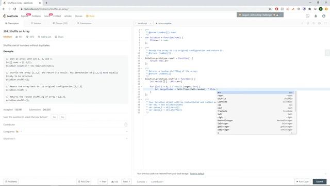Bookmark this page with the star icon
The image size is (330, 186).
pos(270,9)
